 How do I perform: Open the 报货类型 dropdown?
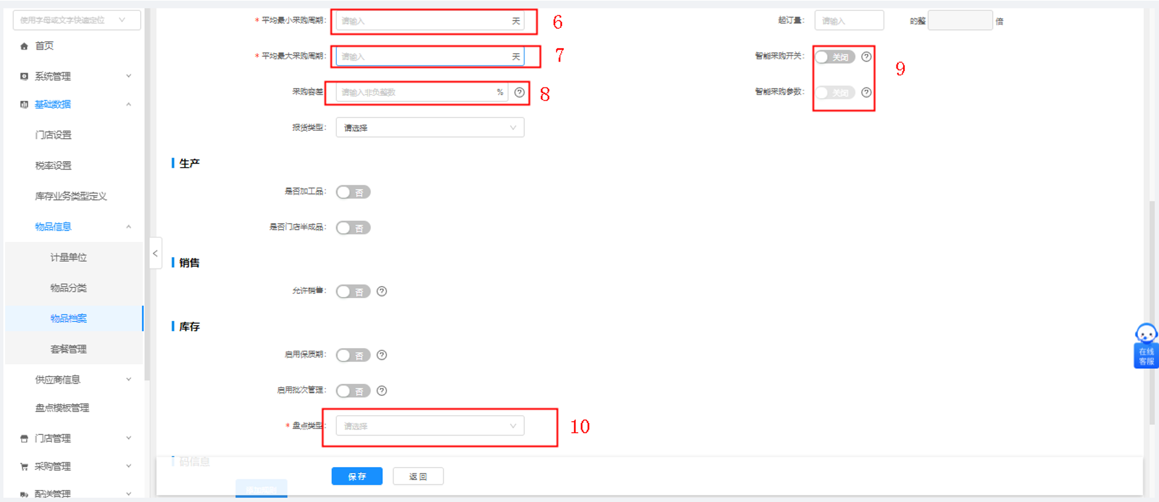point(430,127)
